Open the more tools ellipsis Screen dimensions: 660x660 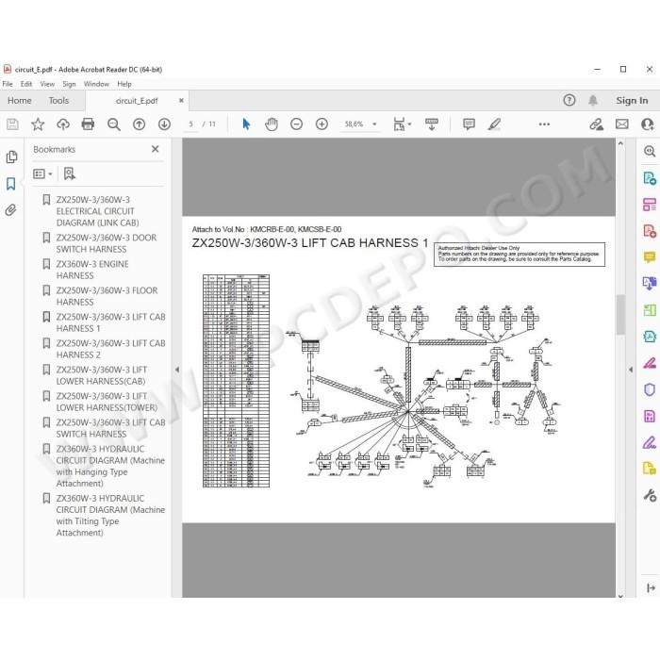(x=544, y=124)
